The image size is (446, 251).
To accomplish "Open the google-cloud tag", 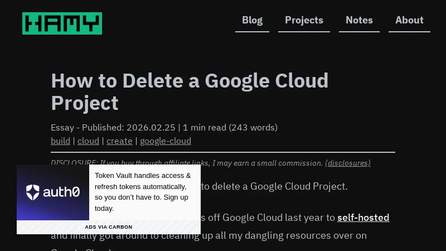I will click(x=166, y=141).
